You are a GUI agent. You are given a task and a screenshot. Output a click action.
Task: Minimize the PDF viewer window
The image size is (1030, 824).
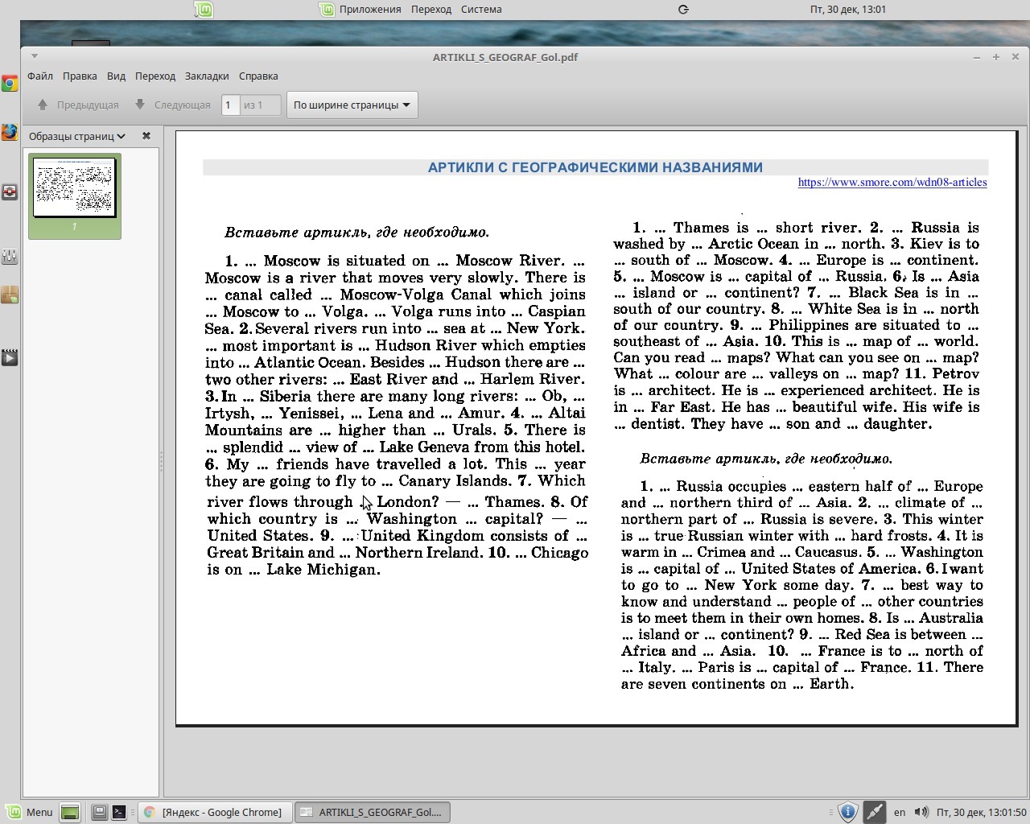pos(977,57)
